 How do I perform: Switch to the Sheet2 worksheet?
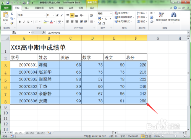click(x=29, y=133)
